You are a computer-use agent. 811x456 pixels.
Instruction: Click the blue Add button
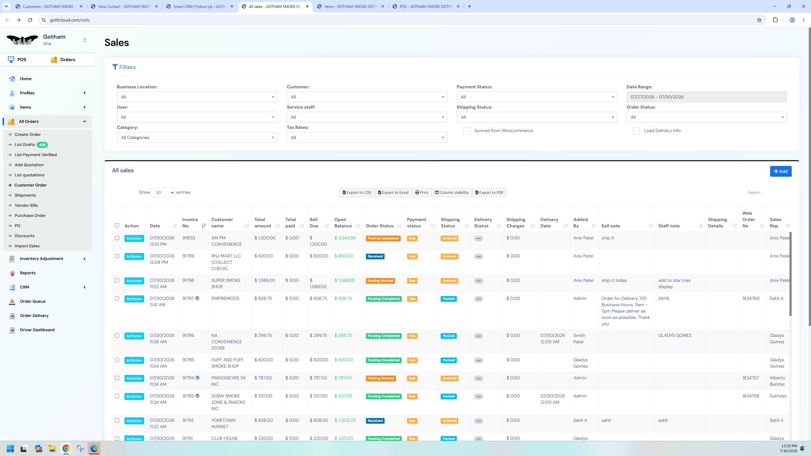point(781,171)
